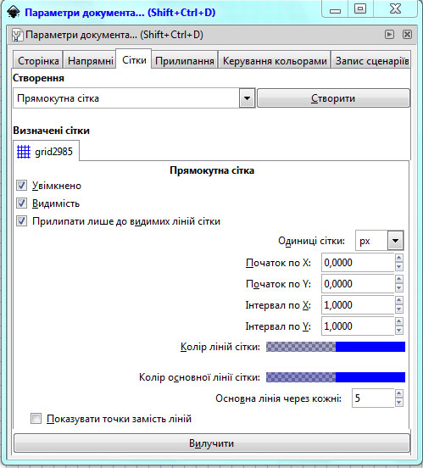Screen dimensions: 423x468
Task: Open the Напрямні tab
Action: pyautogui.click(x=90, y=61)
